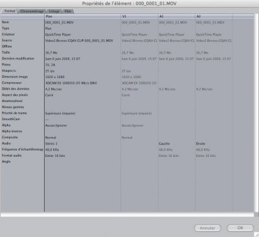
Task: Click '48,0 KHz' in the A1 column
Action: [166, 149]
